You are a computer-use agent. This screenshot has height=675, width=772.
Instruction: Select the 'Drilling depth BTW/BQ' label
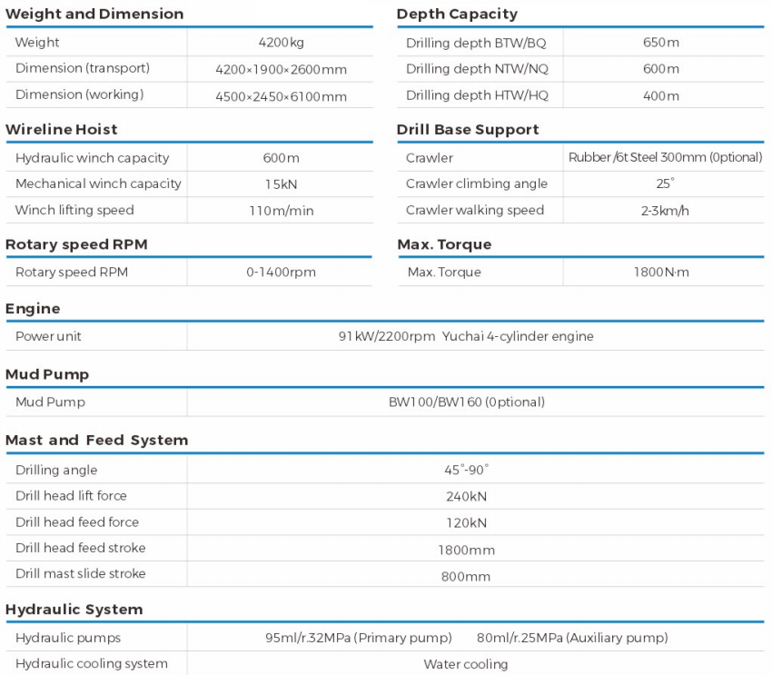[x=476, y=43]
